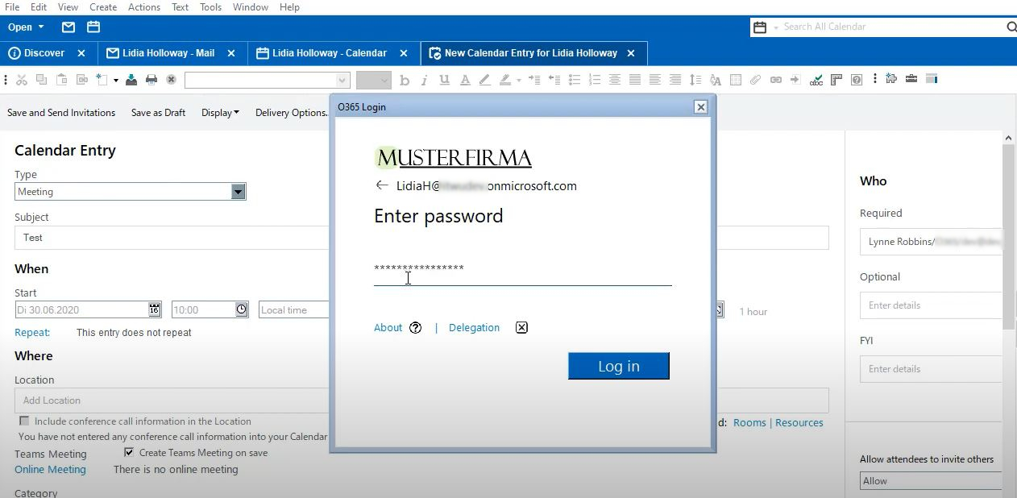The width and height of the screenshot is (1017, 498).
Task: Open the highlighter color dropdown arrow
Action: (518, 81)
